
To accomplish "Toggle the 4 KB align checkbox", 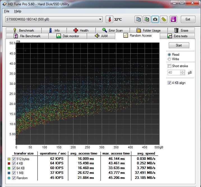I will tap(169, 83).
